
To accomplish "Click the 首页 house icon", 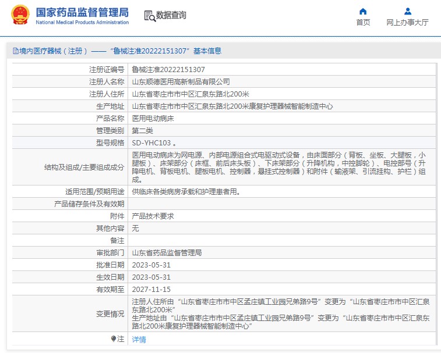I will [363, 11].
